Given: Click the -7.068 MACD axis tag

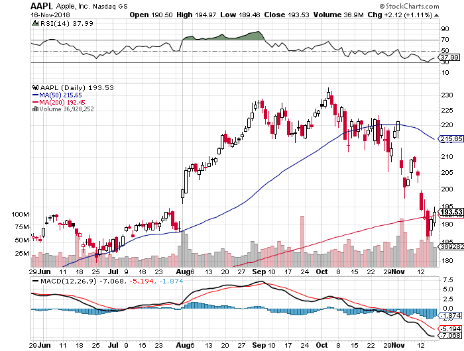Looking at the screenshot, I should coord(451,336).
